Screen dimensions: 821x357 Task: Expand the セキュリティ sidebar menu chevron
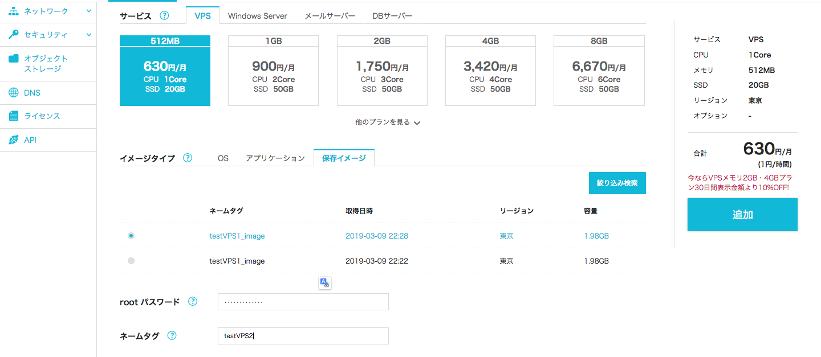(x=89, y=35)
